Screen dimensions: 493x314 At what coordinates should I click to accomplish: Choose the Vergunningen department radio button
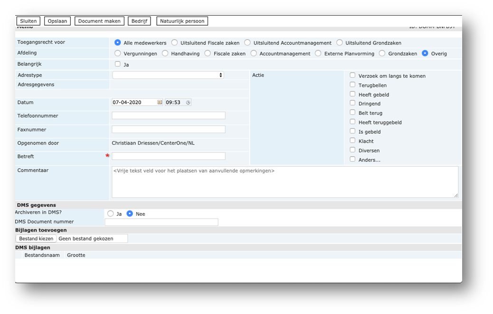[x=118, y=54]
